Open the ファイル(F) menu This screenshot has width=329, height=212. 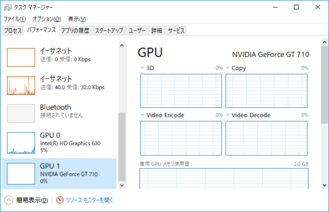pos(15,19)
